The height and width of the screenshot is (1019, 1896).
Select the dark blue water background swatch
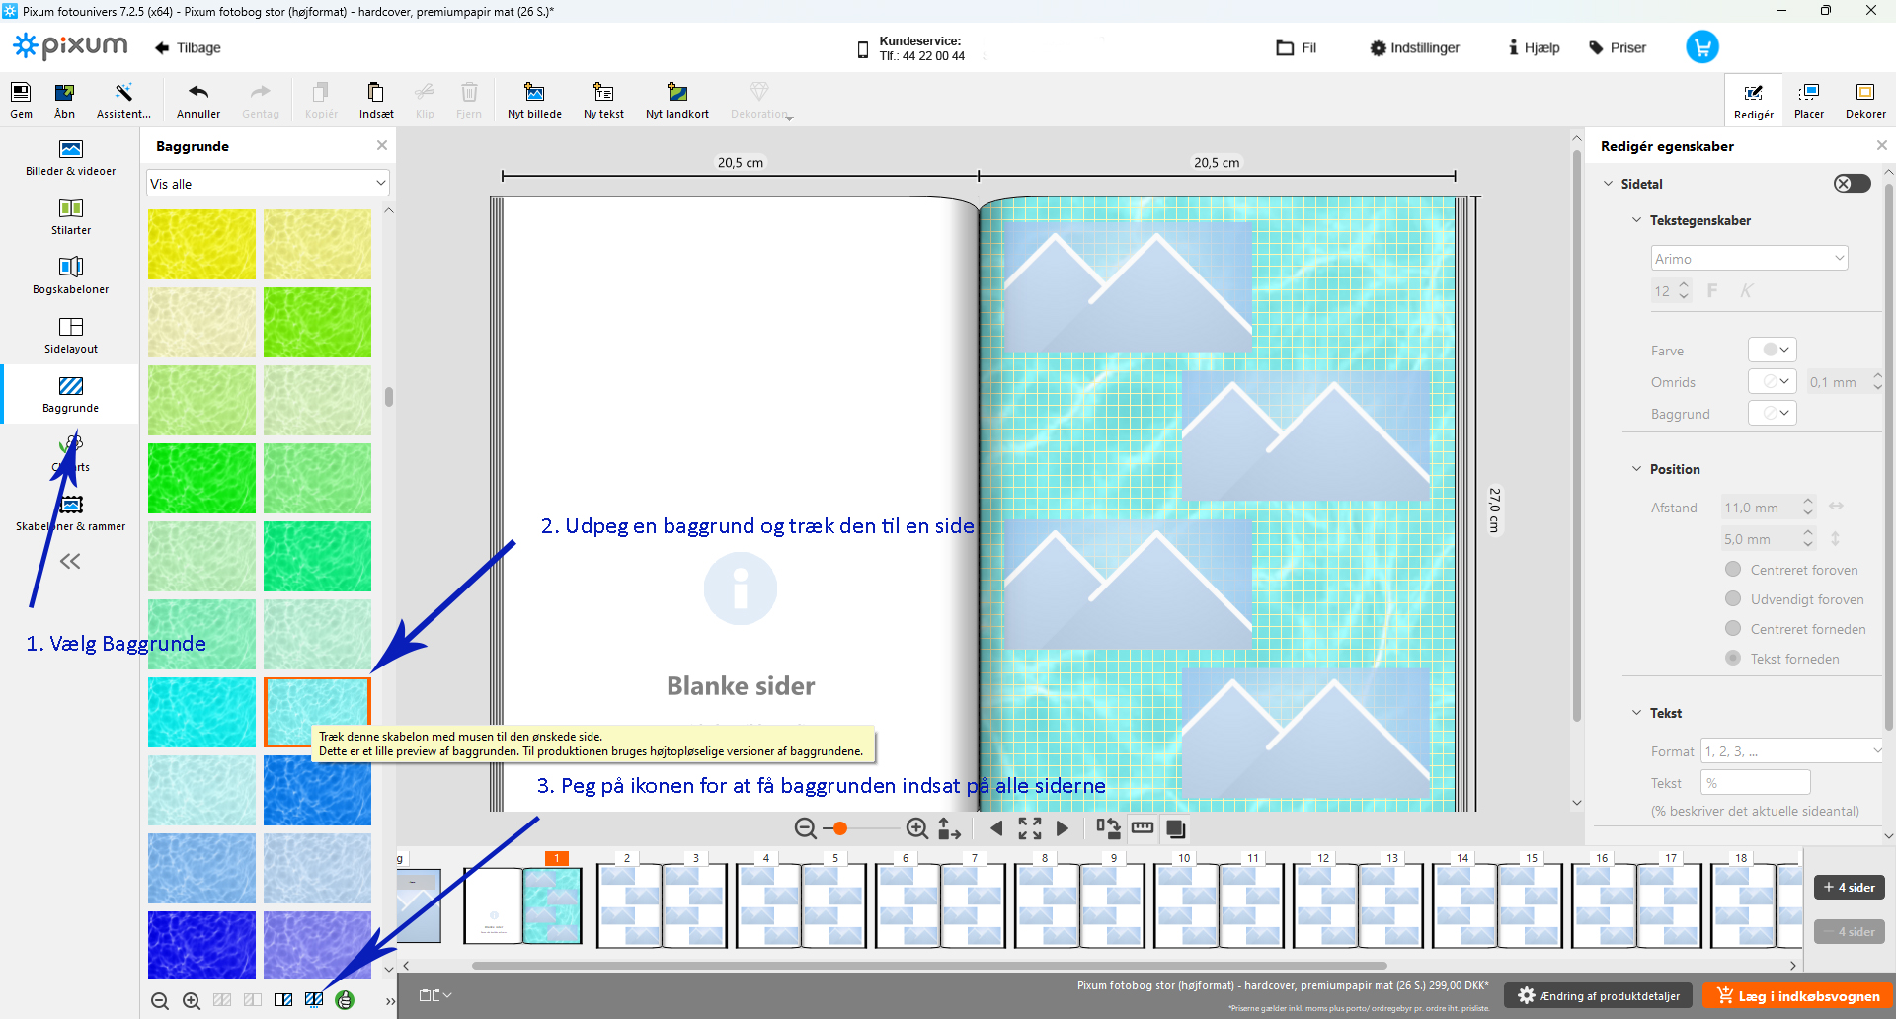click(201, 945)
